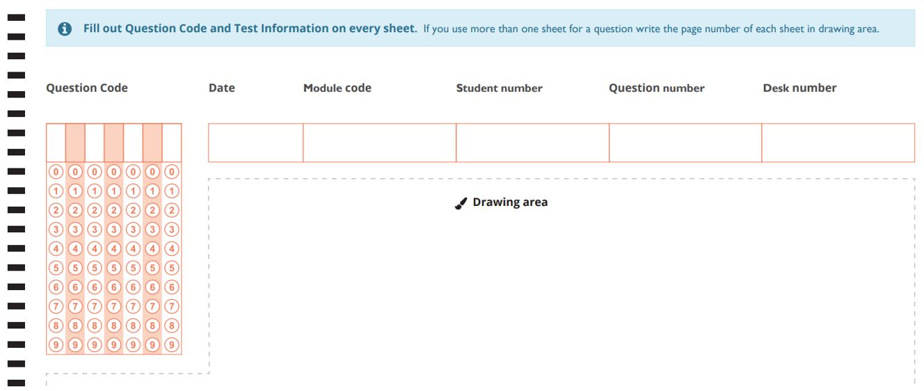Screen dimensions: 924x391
Task: Click the Drawing area label
Action: [x=510, y=202]
